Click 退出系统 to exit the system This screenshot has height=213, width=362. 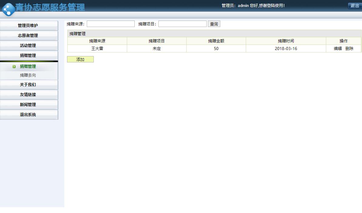coord(29,115)
